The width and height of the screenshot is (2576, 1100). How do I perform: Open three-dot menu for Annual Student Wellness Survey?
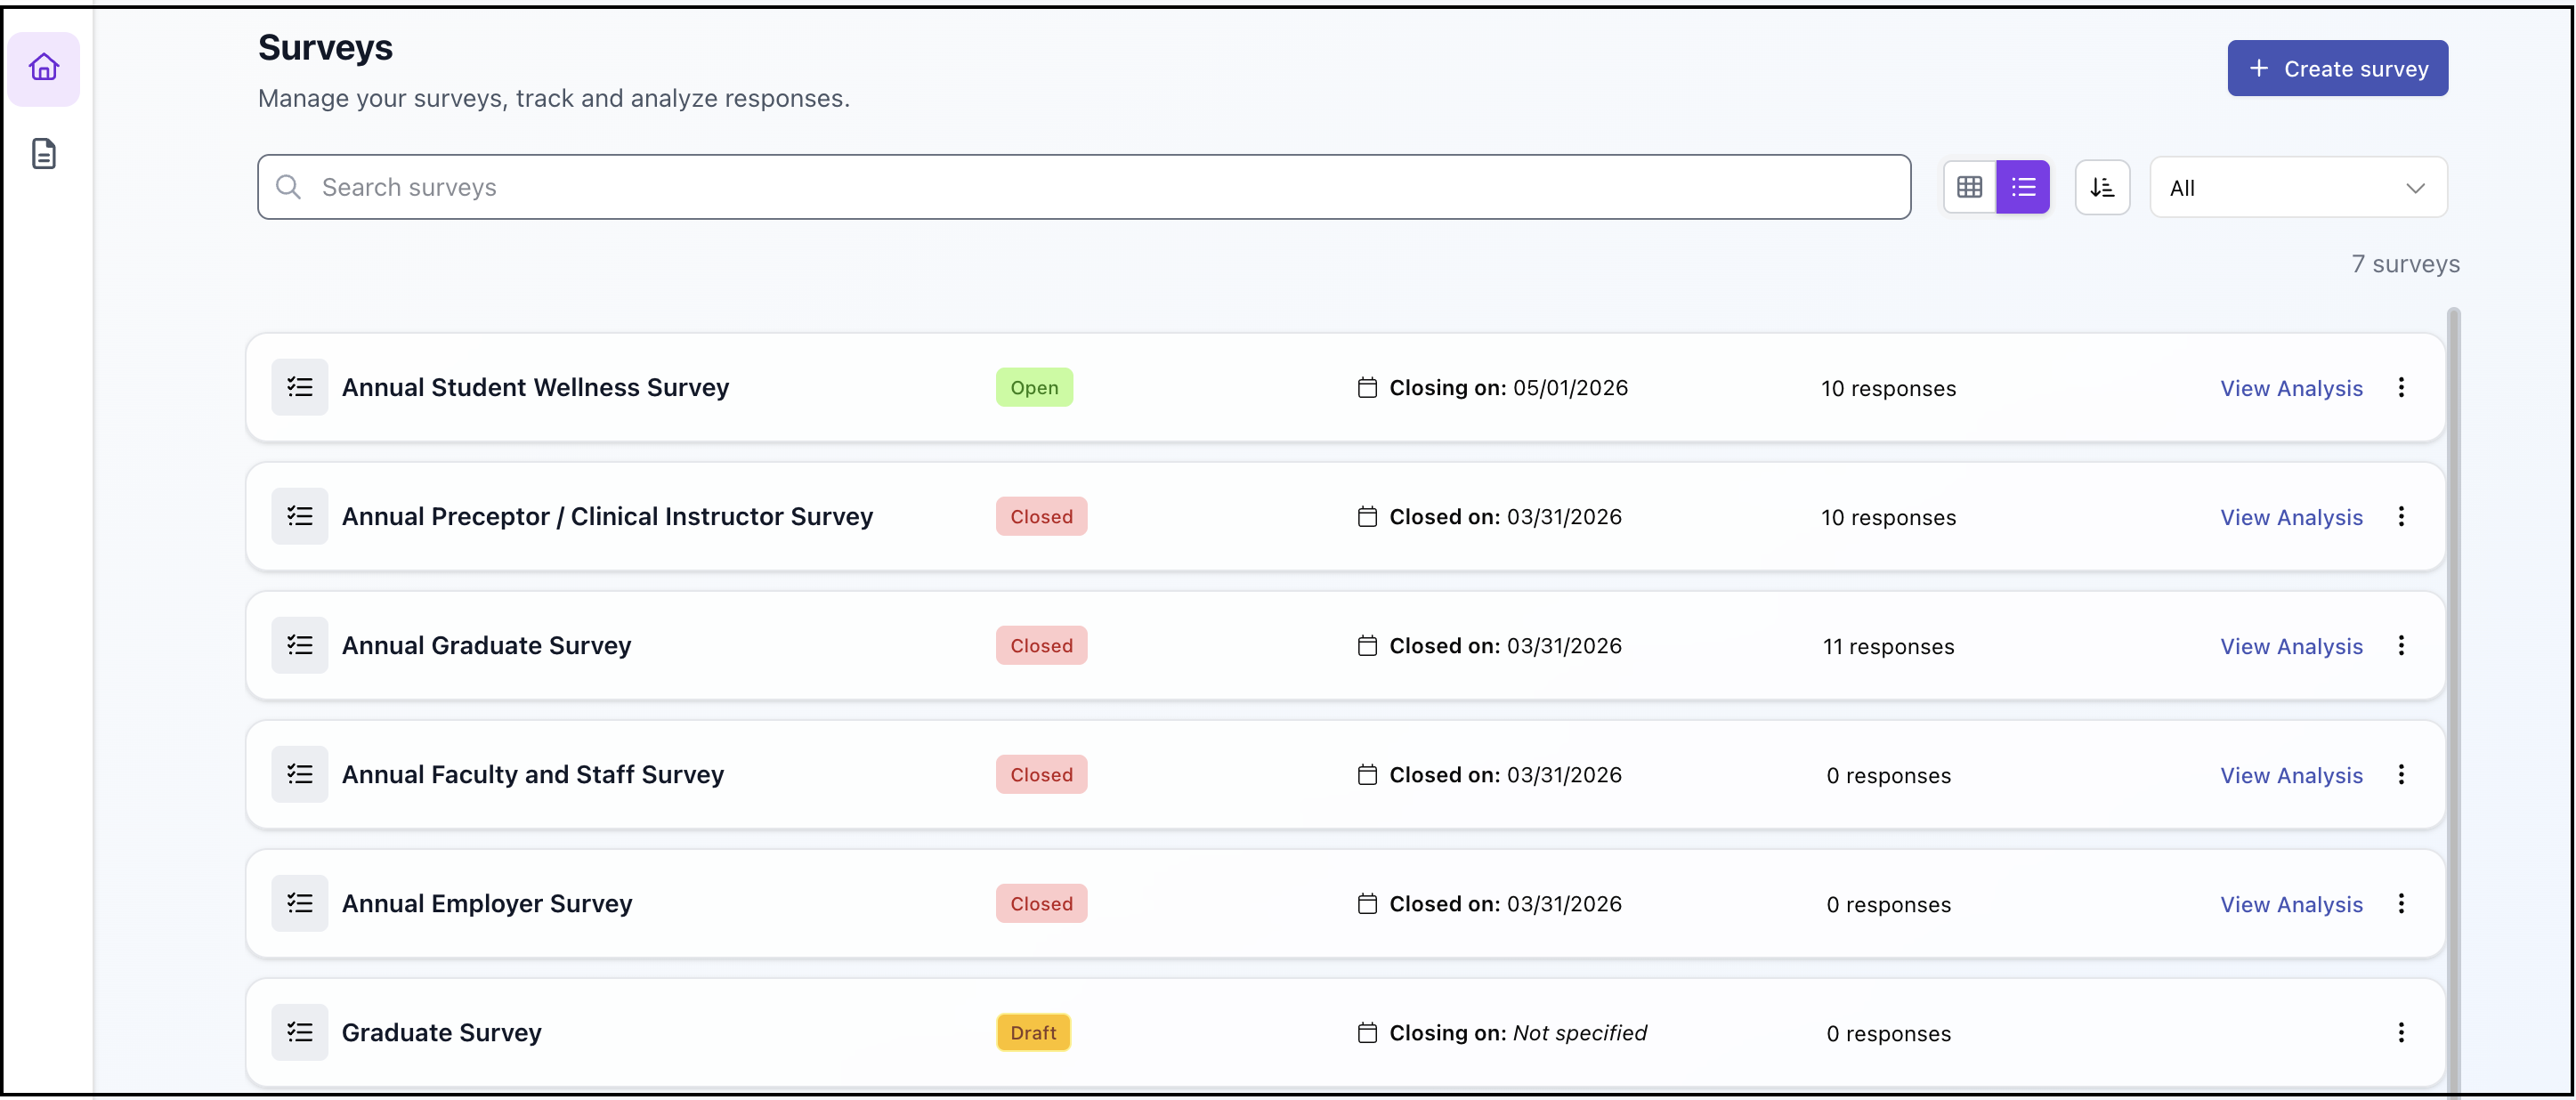[x=2400, y=388]
